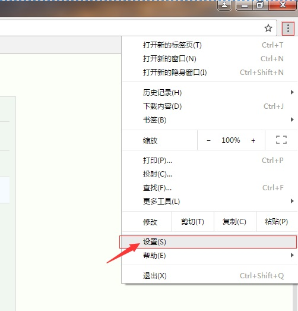Choose 打开新的窗口(N)
The height and width of the screenshot is (311, 298).
210,59
